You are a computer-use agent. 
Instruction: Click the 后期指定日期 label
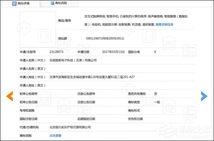[x=86, y=119]
